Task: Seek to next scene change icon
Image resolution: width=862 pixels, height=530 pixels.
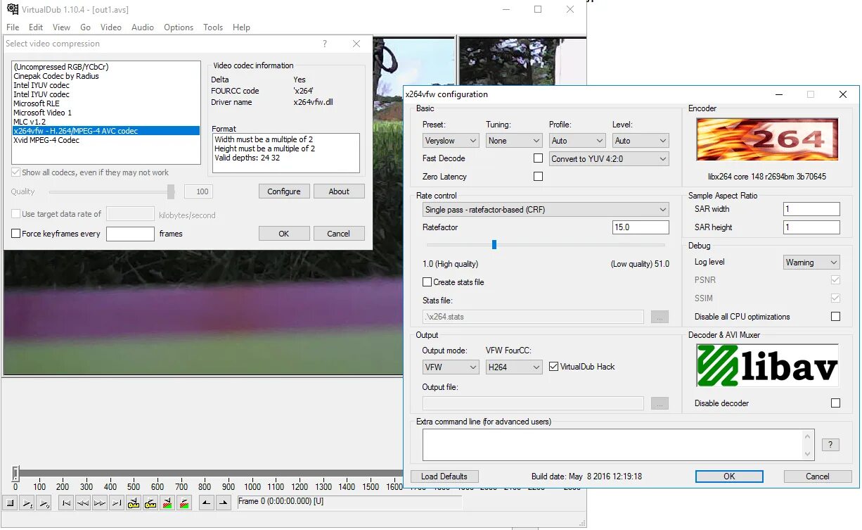Action: coord(184,503)
